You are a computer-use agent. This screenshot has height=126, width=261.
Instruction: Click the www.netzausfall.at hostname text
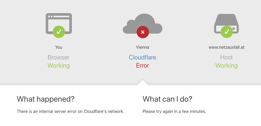(226, 47)
